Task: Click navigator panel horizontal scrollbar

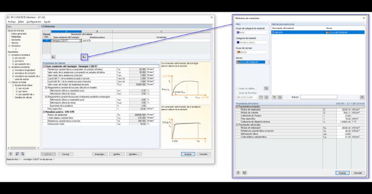Action: pyautogui.click(x=23, y=148)
